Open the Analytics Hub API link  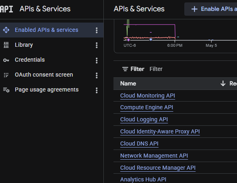pos(143,179)
